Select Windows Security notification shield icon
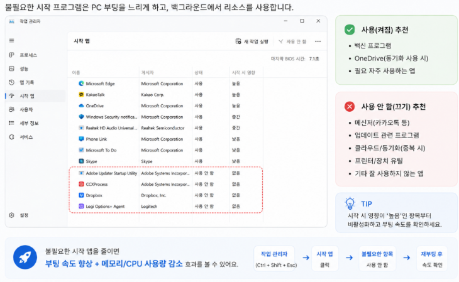This screenshot has height=282, width=459. [x=81, y=117]
